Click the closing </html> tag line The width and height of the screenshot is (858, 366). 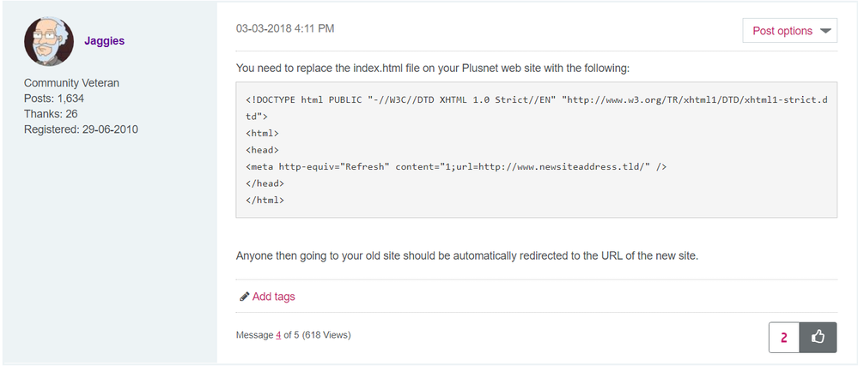pos(265,200)
